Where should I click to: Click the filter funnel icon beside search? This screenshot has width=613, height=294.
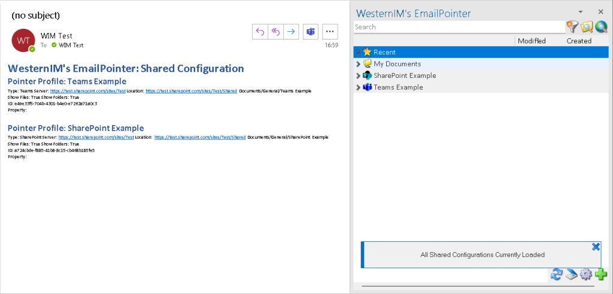click(572, 26)
